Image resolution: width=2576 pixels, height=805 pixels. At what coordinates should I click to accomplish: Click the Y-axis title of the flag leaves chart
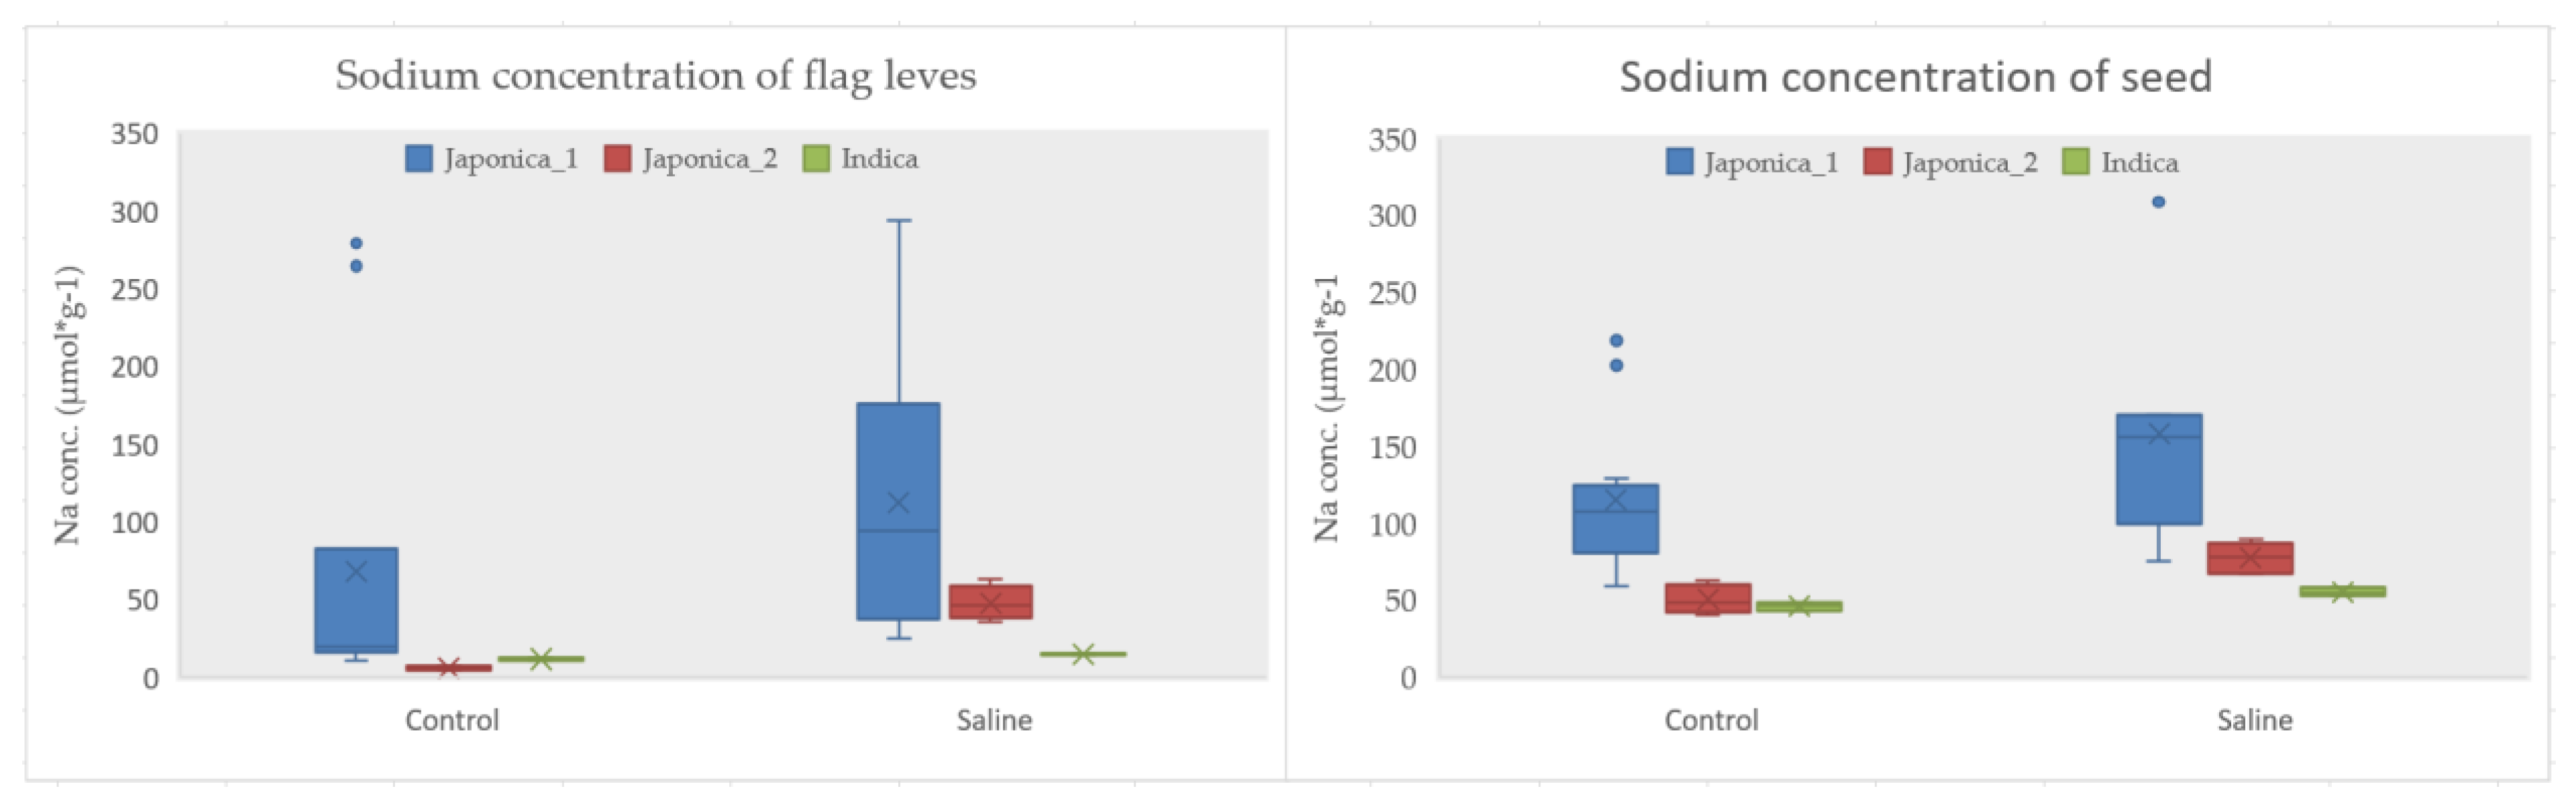tap(68, 405)
